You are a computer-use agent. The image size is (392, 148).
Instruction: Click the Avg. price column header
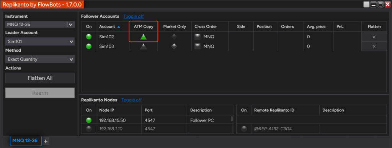coord(318,26)
